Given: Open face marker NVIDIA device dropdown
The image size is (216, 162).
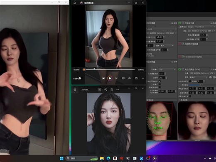Looking at the screenshot, I should [x=201, y=31].
